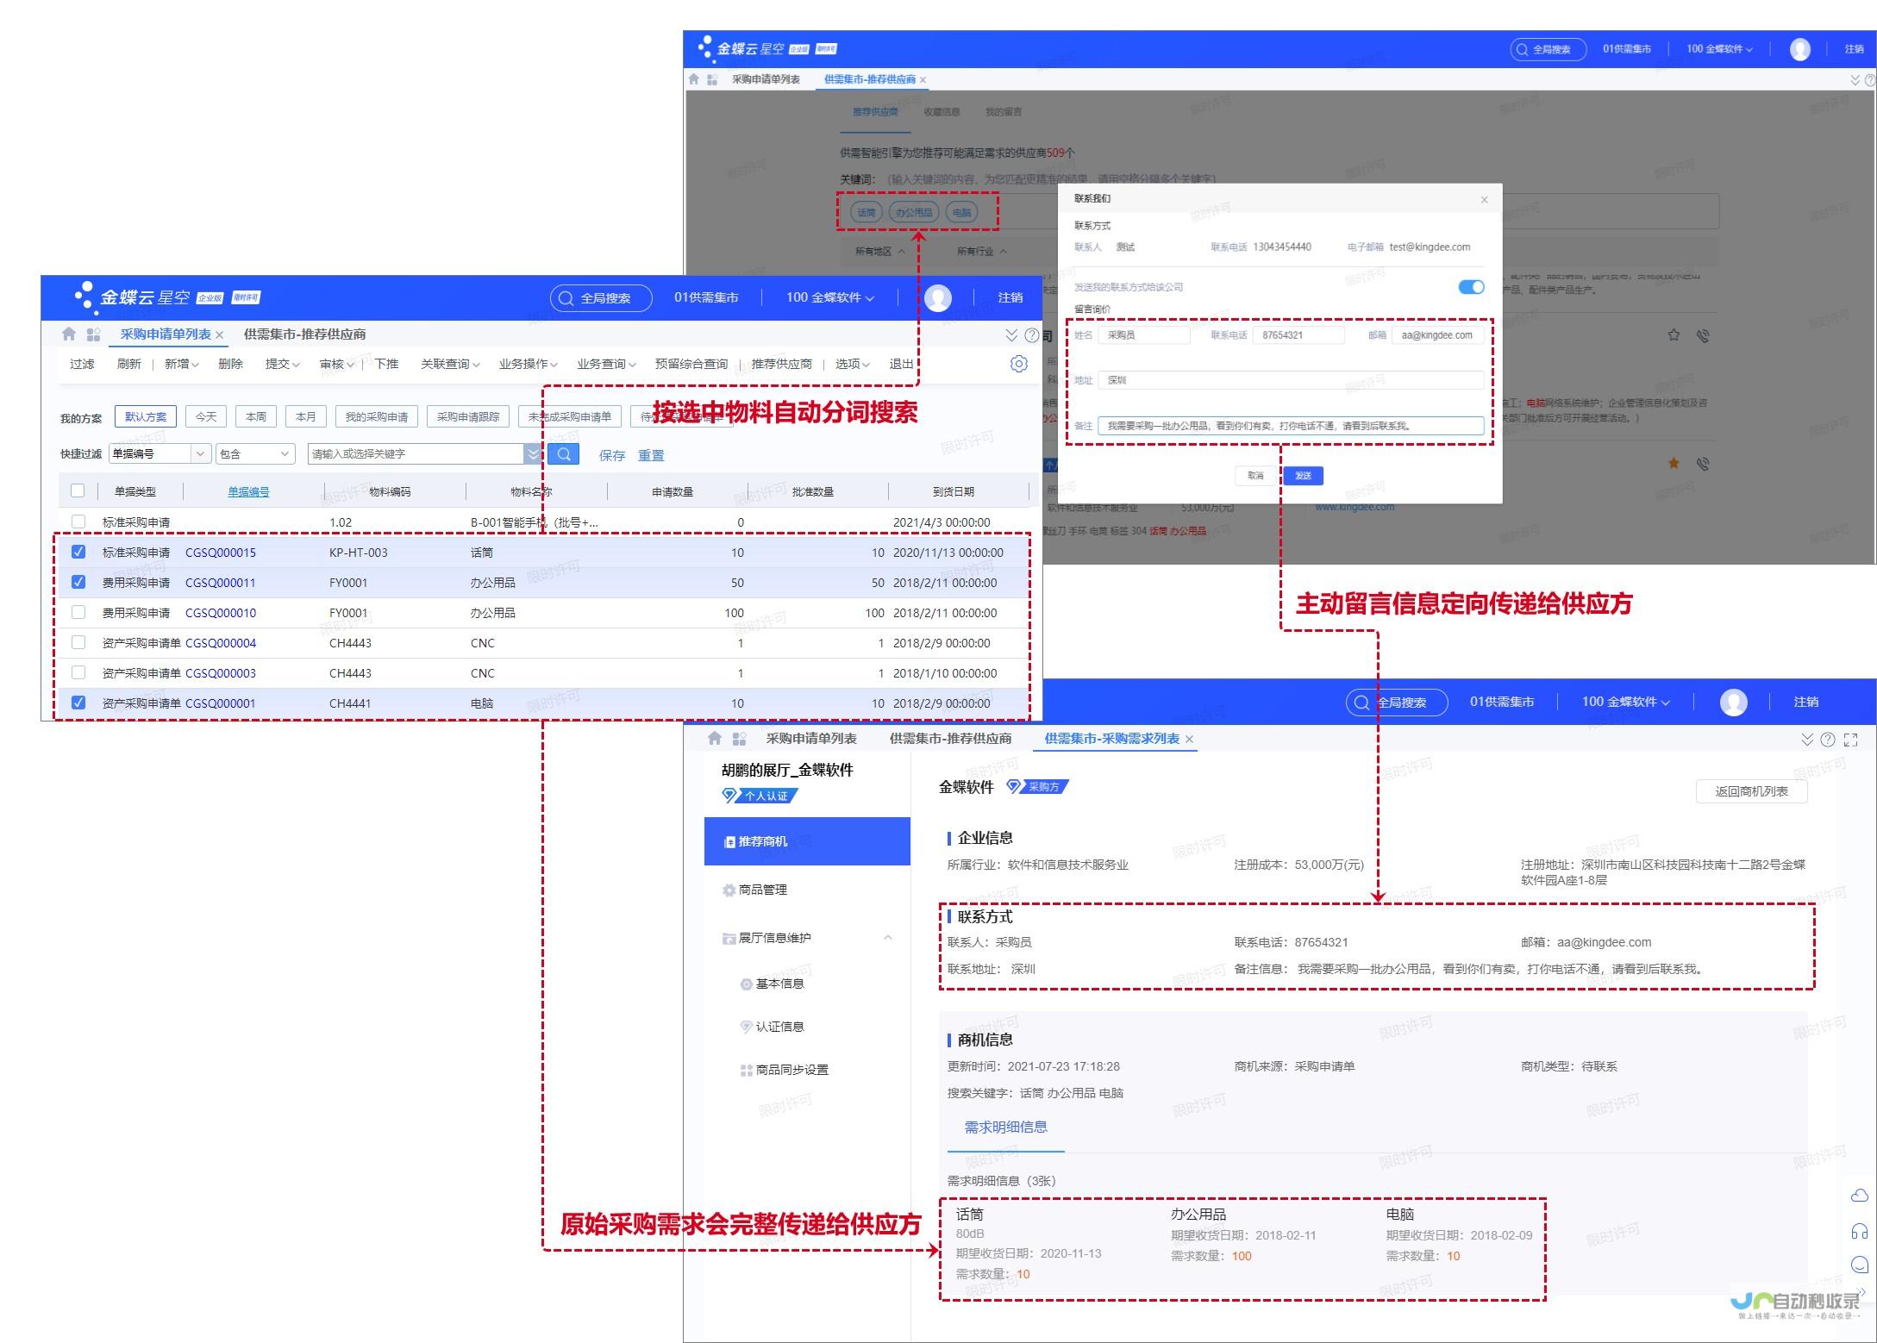Select the 我的留言 tab
The height and width of the screenshot is (1343, 1877).
[1003, 112]
